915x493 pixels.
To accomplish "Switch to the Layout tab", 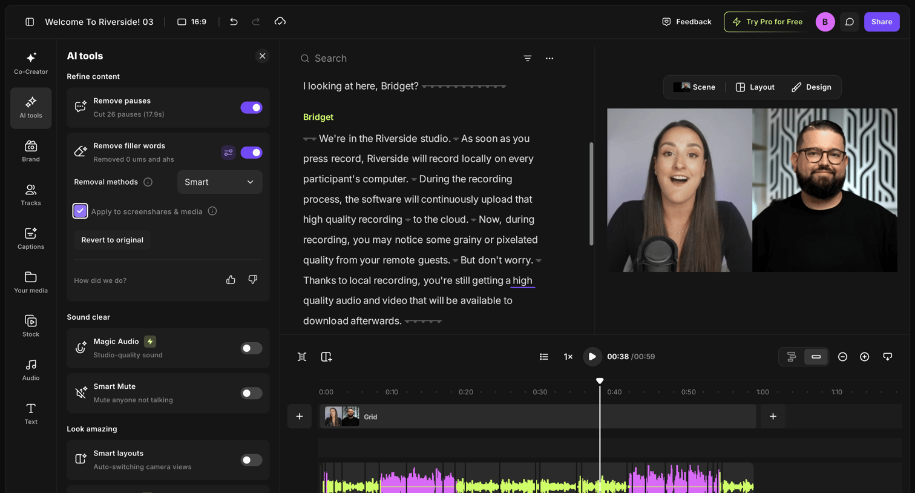I will click(x=755, y=87).
